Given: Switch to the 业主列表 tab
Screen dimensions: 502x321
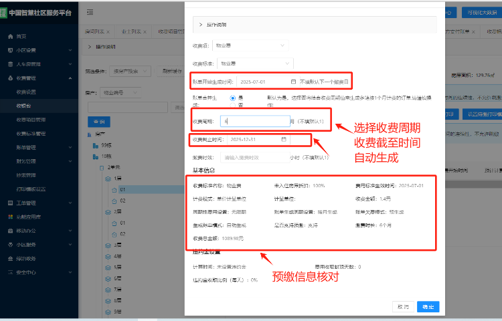Looking at the screenshot, I should 131,31.
